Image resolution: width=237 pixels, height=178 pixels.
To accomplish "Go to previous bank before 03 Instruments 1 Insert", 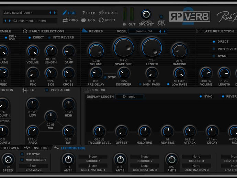I will click(5, 21).
